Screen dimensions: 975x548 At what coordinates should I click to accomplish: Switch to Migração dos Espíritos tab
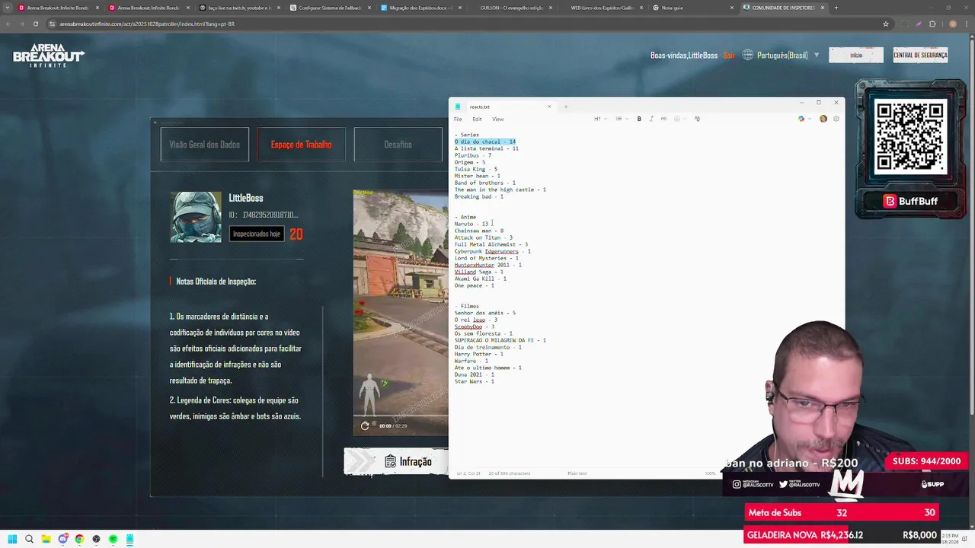coord(420,8)
